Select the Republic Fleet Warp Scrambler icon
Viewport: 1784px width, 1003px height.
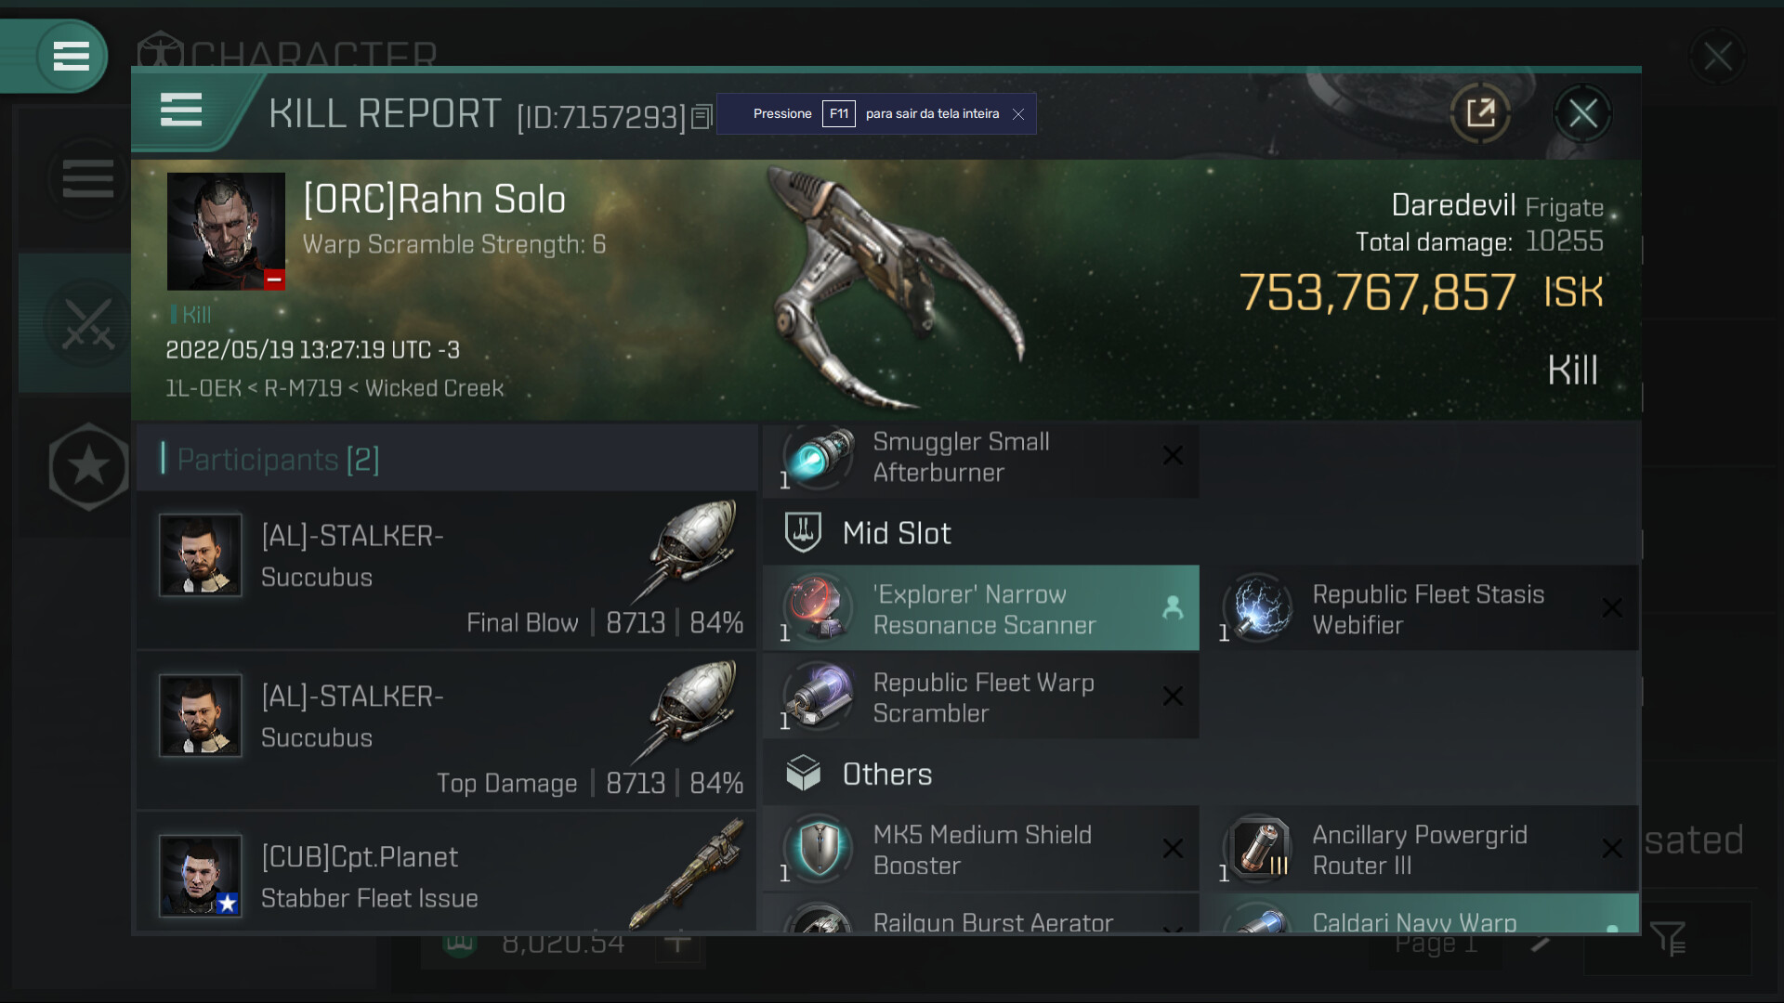(x=819, y=697)
